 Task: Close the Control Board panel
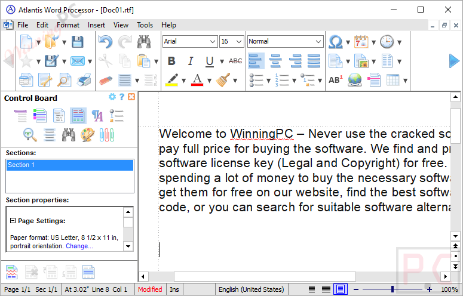pyautogui.click(x=131, y=97)
